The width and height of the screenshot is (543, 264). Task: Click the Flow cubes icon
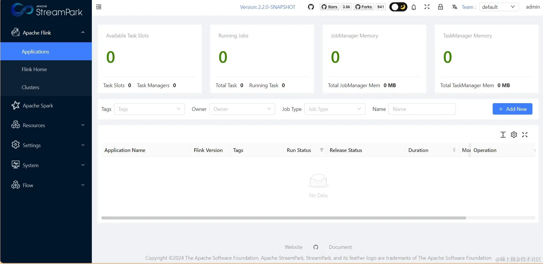(x=15, y=185)
